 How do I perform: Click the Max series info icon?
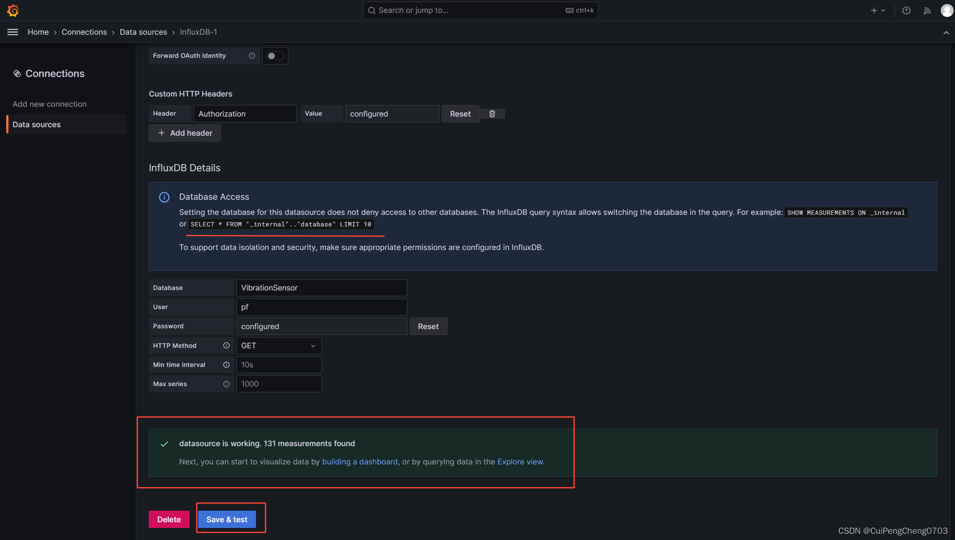pyautogui.click(x=226, y=384)
